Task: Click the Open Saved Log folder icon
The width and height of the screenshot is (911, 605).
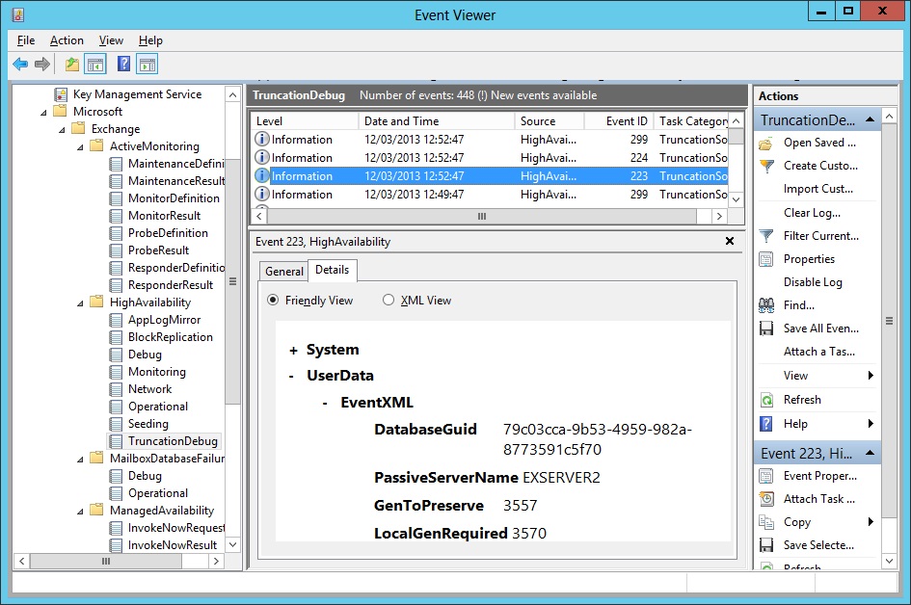Action: 766,143
